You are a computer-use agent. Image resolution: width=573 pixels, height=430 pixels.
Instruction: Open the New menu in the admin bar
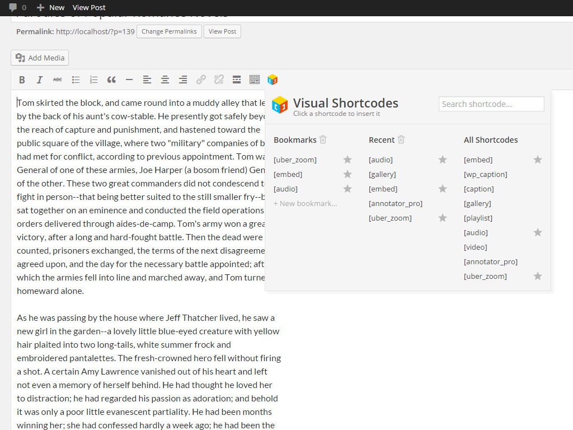(51, 8)
